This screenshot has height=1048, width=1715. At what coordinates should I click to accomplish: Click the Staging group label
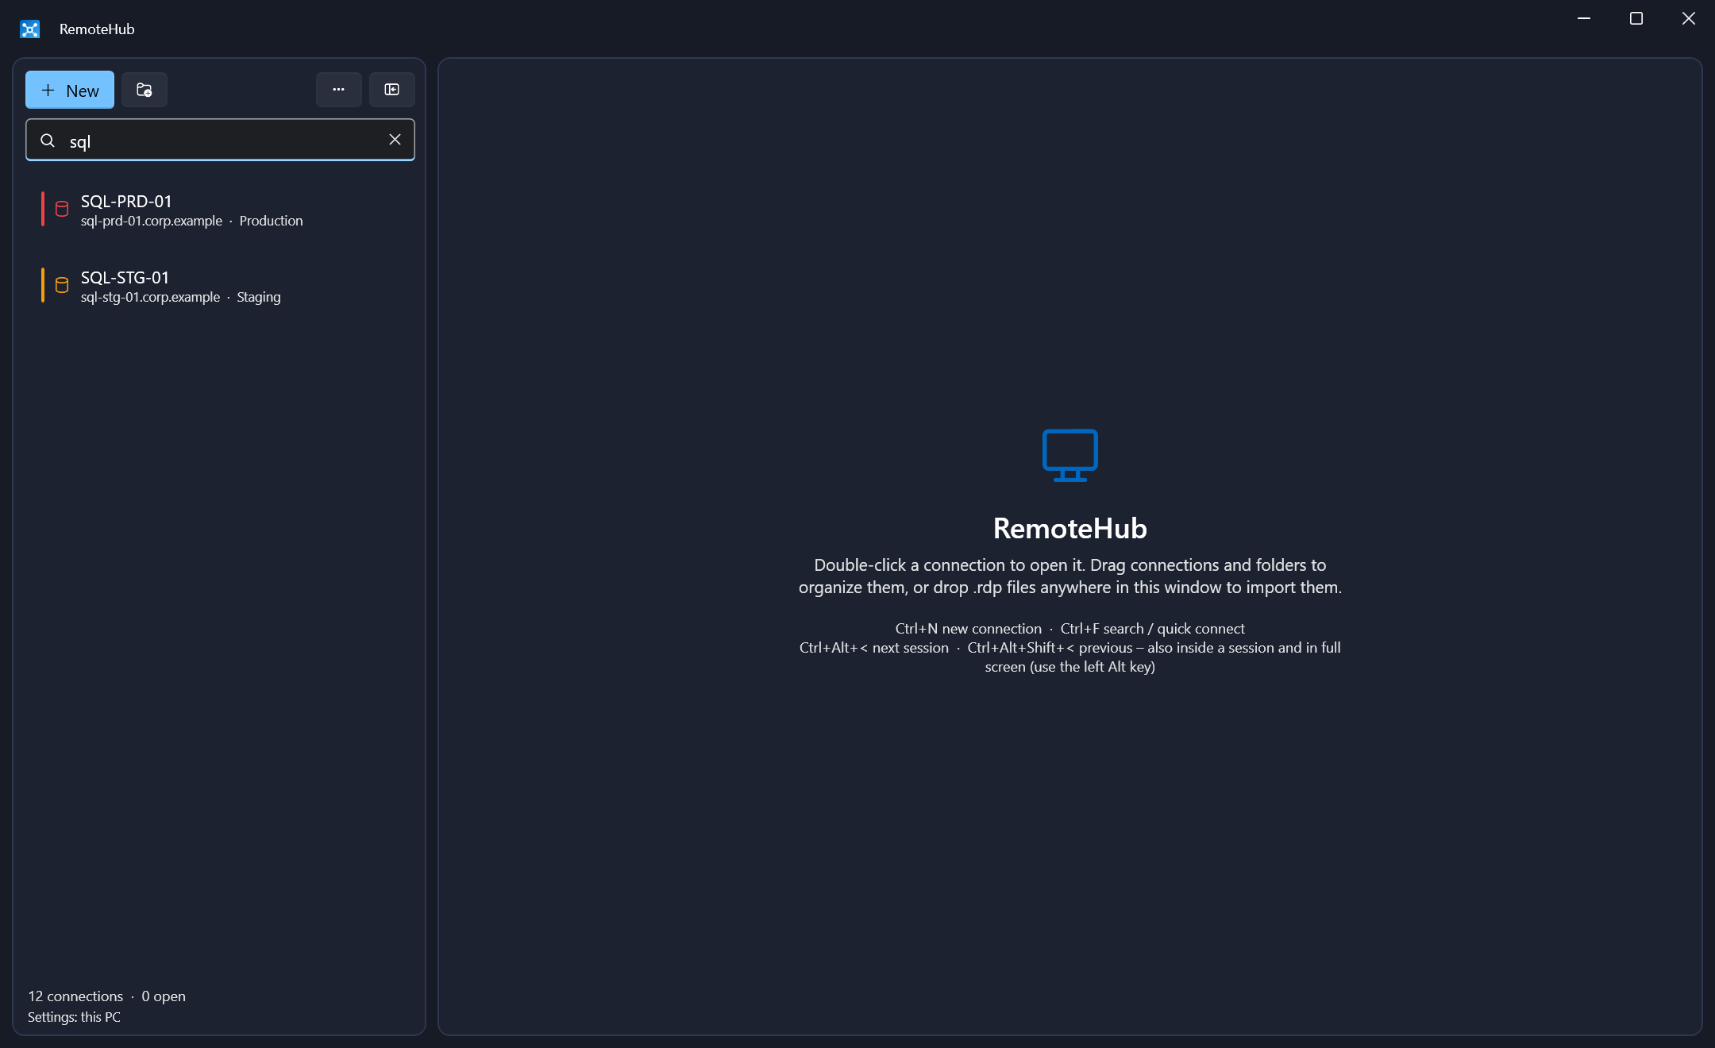tap(259, 297)
